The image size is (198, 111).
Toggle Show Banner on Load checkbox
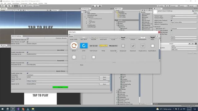coord(28,42)
